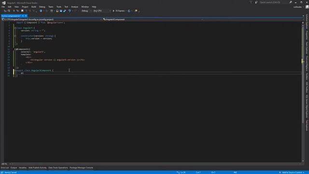Open the notifications flag icon in the title bar
Viewport: 309px width, 174px height.
[251, 2]
